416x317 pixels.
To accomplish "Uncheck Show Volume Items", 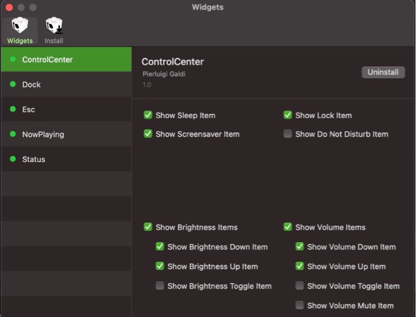I will (288, 227).
